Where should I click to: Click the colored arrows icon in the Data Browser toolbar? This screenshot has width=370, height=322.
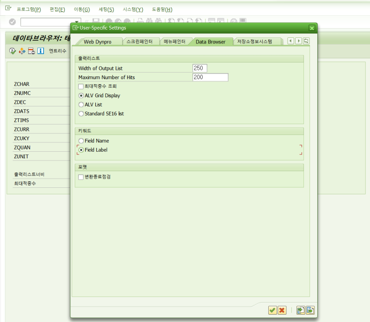[22, 51]
